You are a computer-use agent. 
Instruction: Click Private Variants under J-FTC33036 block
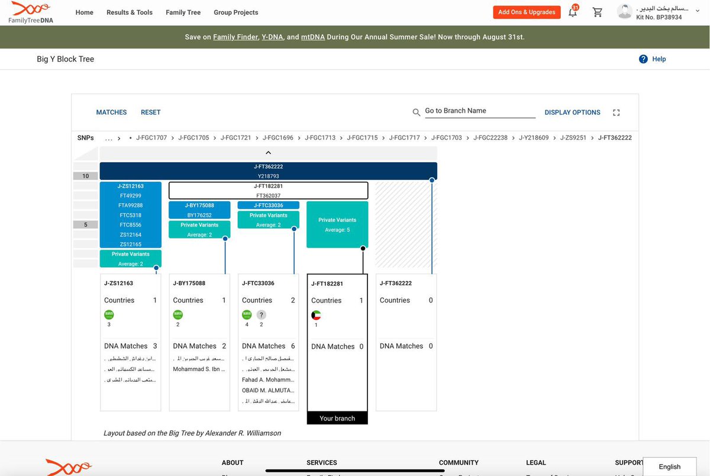(268, 220)
